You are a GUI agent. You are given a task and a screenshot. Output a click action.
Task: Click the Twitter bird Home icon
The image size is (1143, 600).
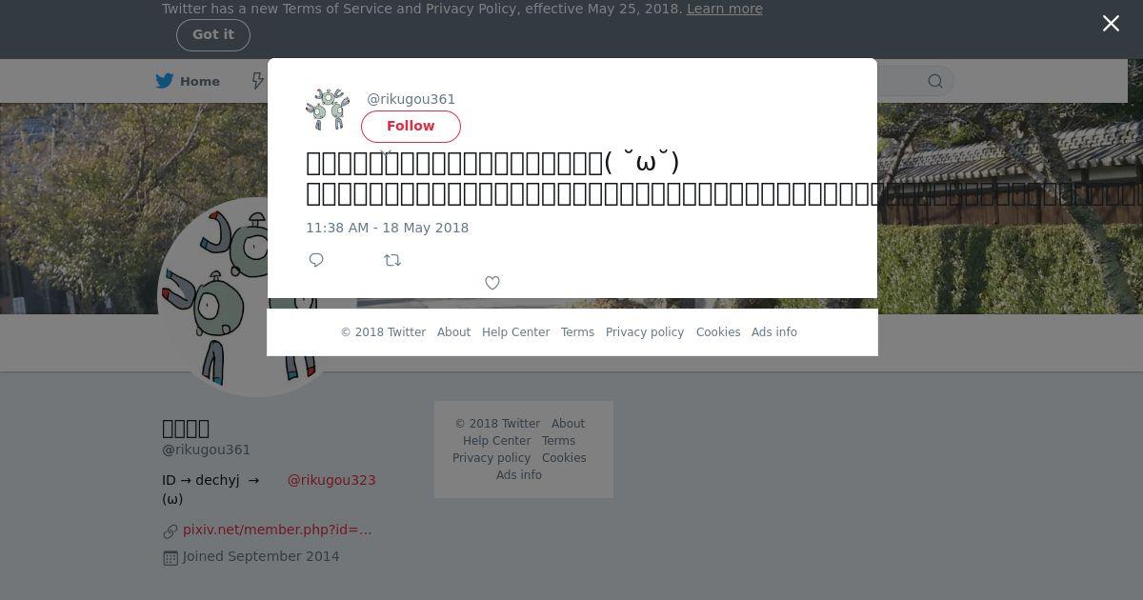coord(165,81)
